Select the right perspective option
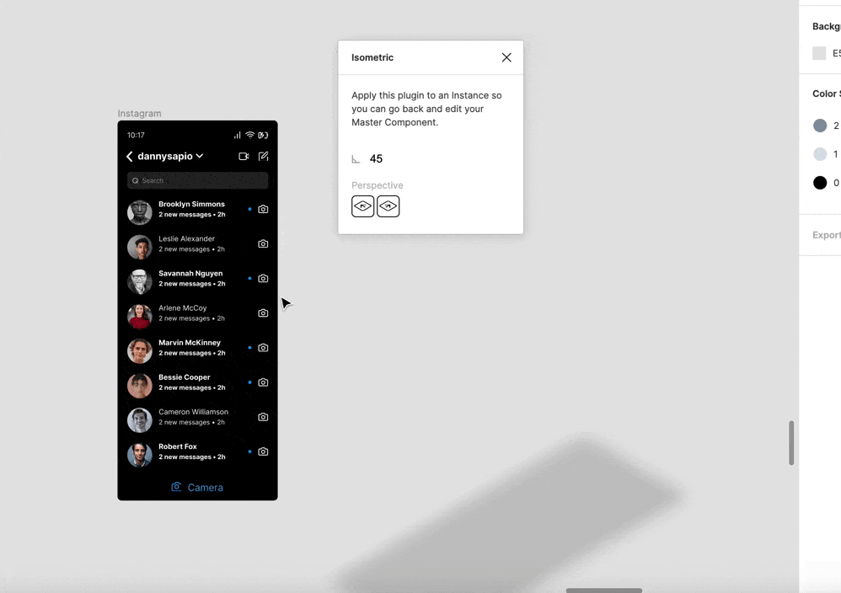The width and height of the screenshot is (841, 593). click(x=388, y=206)
